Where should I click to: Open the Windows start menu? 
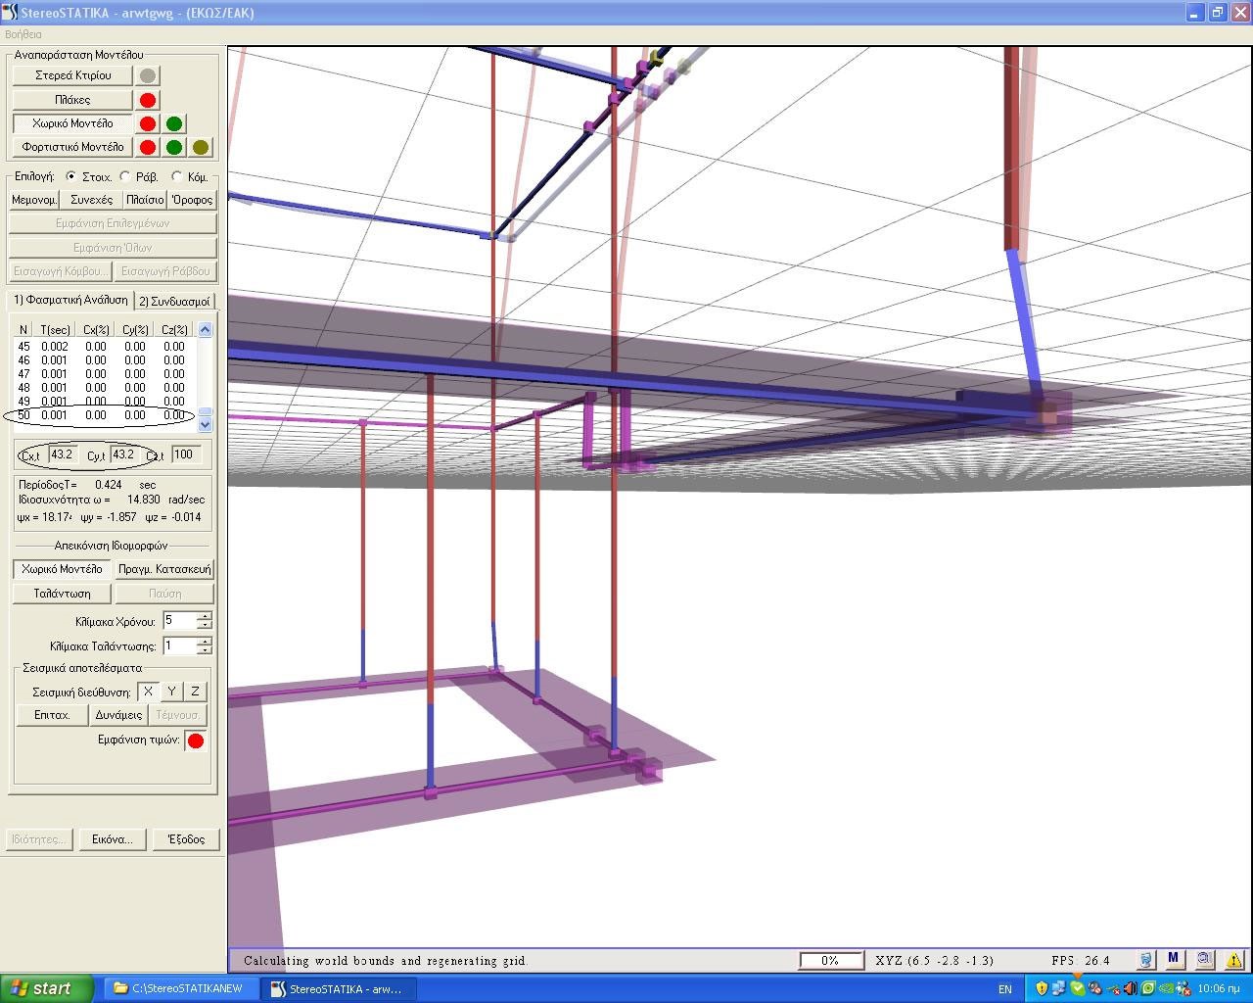[x=47, y=988]
